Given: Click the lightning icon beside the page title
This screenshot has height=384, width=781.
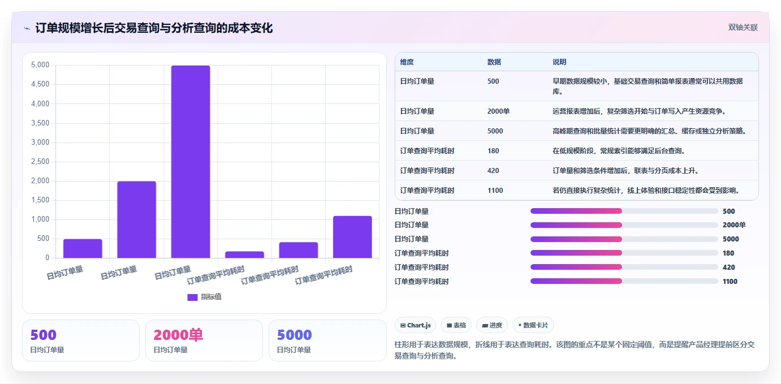Looking at the screenshot, I should (27, 28).
